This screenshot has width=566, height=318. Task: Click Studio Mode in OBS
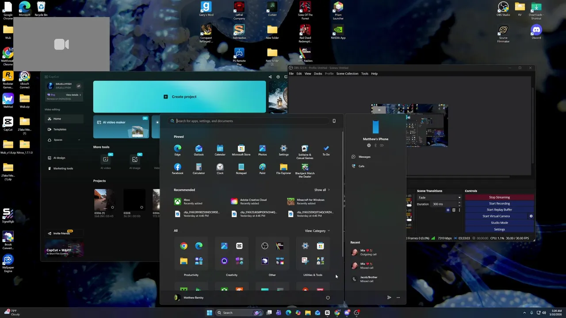click(x=499, y=223)
